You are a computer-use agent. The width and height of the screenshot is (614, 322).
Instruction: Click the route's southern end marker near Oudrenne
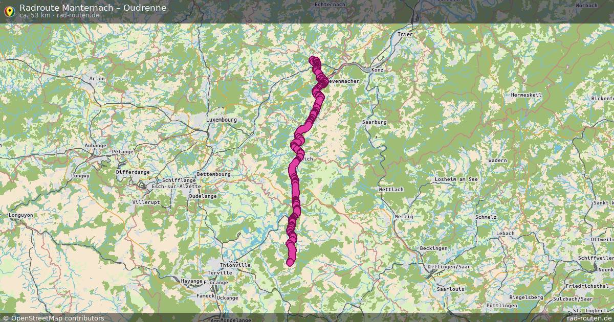[x=290, y=262]
